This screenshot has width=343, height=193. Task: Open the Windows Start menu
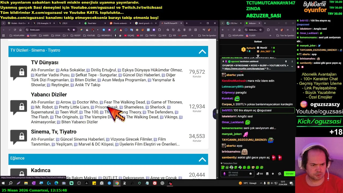click(x=3, y=183)
